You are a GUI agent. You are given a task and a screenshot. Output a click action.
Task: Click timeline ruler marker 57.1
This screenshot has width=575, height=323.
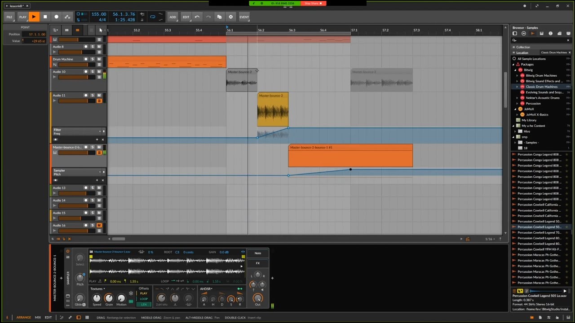[x=354, y=30]
